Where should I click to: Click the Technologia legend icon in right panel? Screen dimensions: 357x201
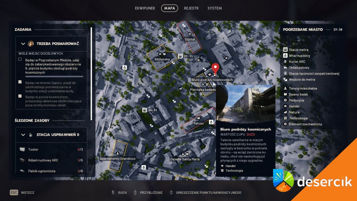tap(285, 118)
